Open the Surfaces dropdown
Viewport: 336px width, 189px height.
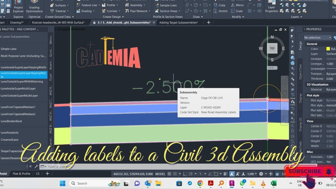click(x=59, y=5)
